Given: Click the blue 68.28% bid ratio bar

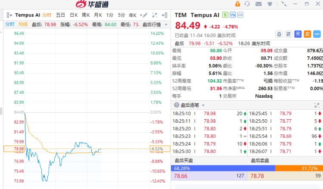Looking at the screenshot, I should click(223, 168).
